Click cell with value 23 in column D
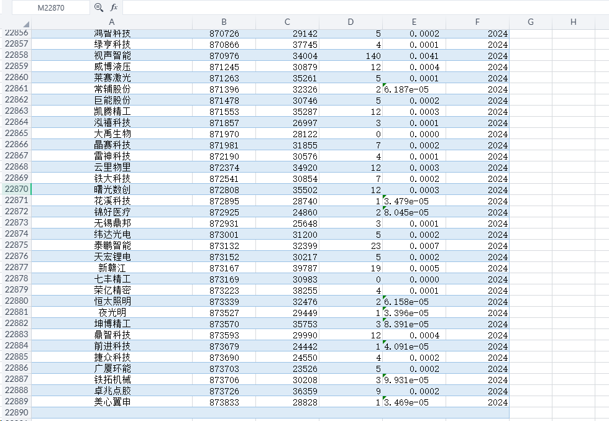Screen dimensions: 609x421 [350, 245]
